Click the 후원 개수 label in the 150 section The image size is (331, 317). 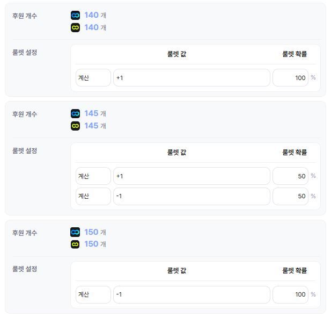tap(25, 233)
